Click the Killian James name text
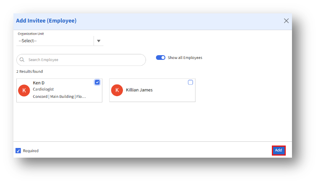Screen dimensions: 318x184 click(139, 90)
